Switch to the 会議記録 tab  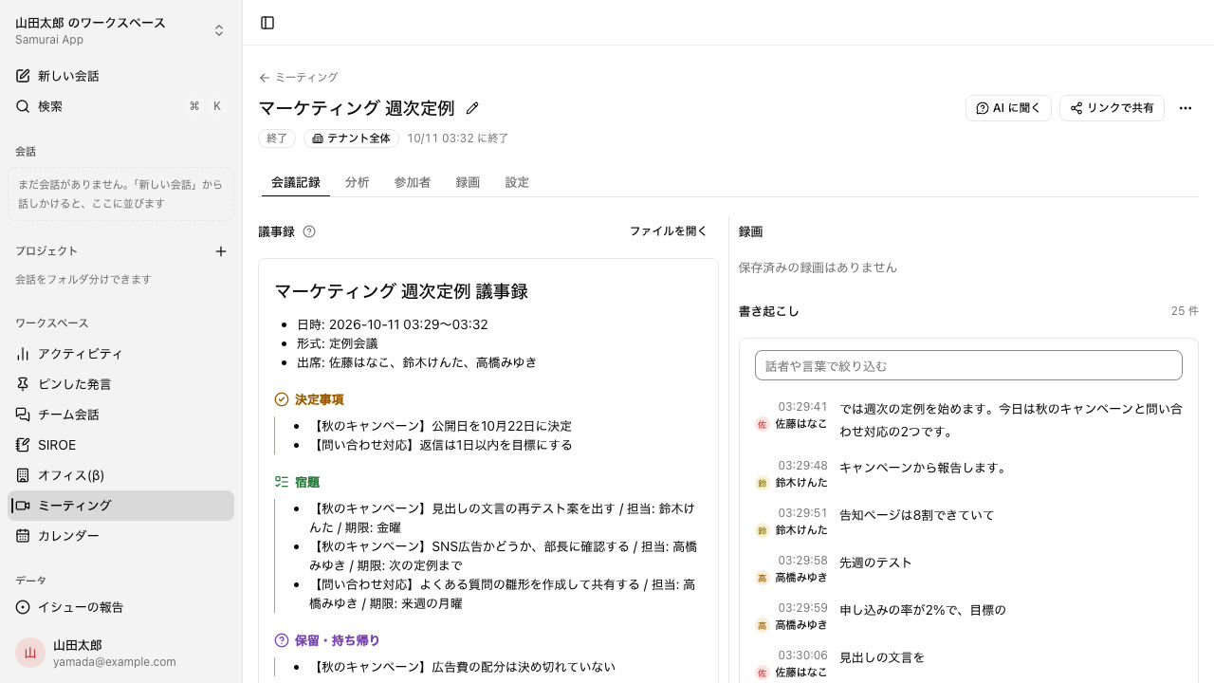(296, 182)
